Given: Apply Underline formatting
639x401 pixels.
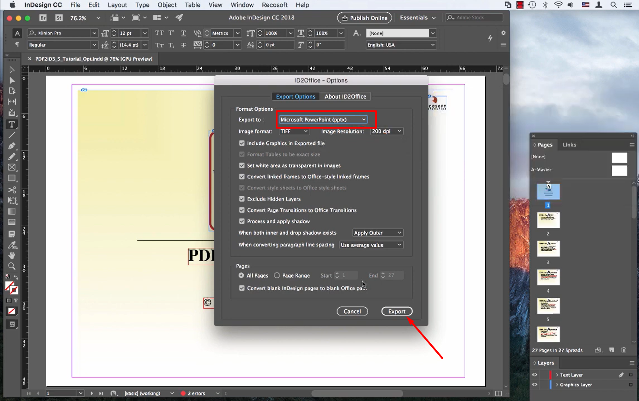Looking at the screenshot, I should (184, 33).
